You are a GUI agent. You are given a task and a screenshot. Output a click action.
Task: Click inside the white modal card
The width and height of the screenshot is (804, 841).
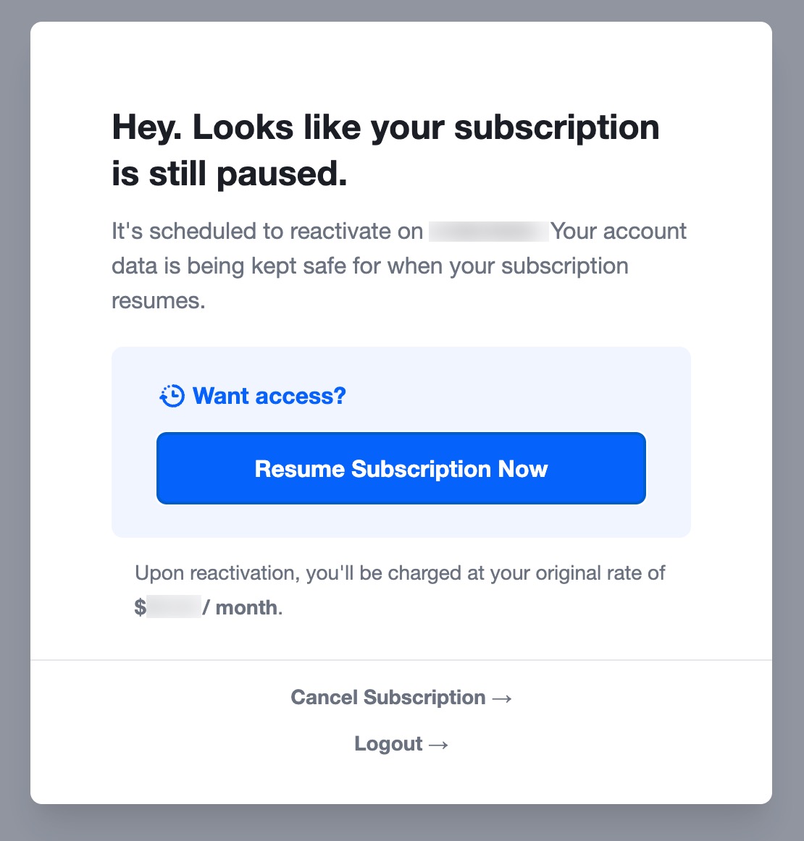(x=401, y=326)
